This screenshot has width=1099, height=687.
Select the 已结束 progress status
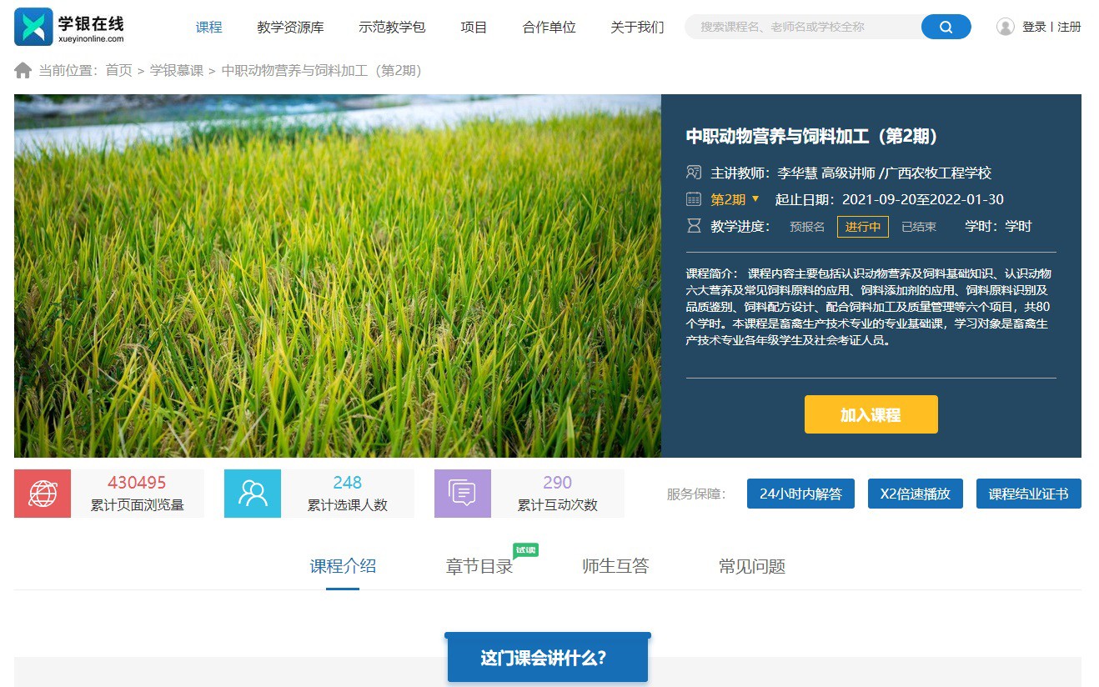(x=919, y=227)
